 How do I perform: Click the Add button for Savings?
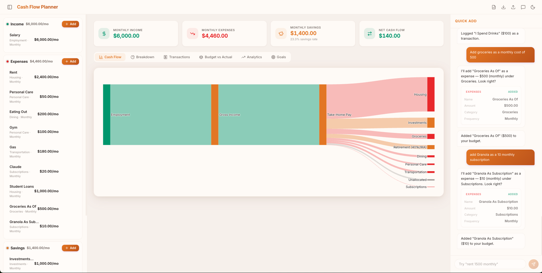[x=70, y=248]
